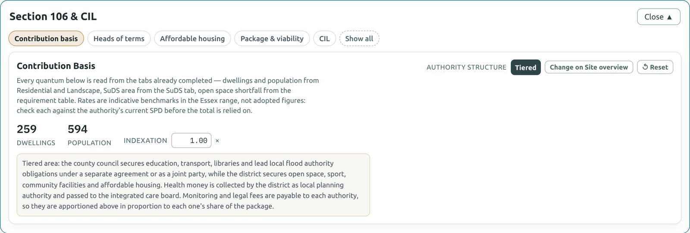Screen dimensions: 690x233
Task: Click the INDEXATION label
Action: tap(145, 140)
